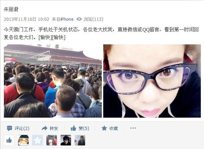Open the dark-haired person liker avatar
This screenshot has height=149, width=204.
(x=66, y=140)
